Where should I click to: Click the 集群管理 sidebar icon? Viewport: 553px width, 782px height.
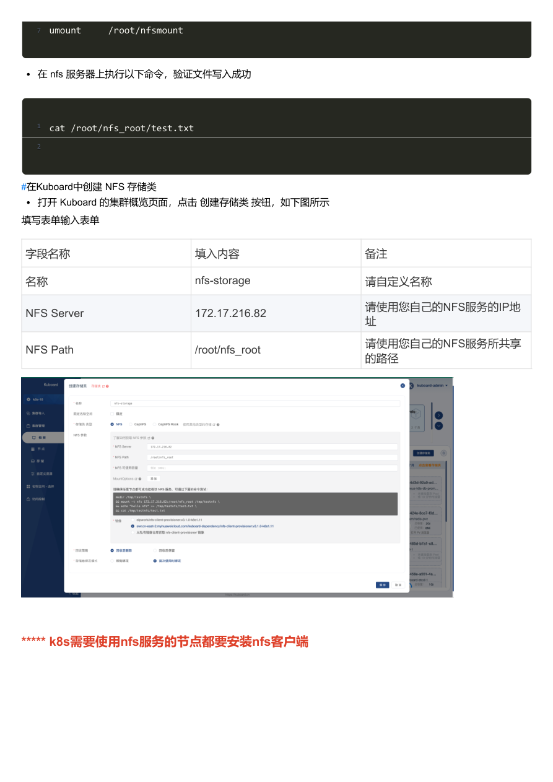[x=28, y=426]
